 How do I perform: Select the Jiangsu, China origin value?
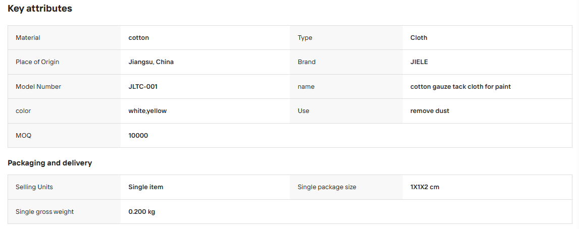tap(151, 62)
